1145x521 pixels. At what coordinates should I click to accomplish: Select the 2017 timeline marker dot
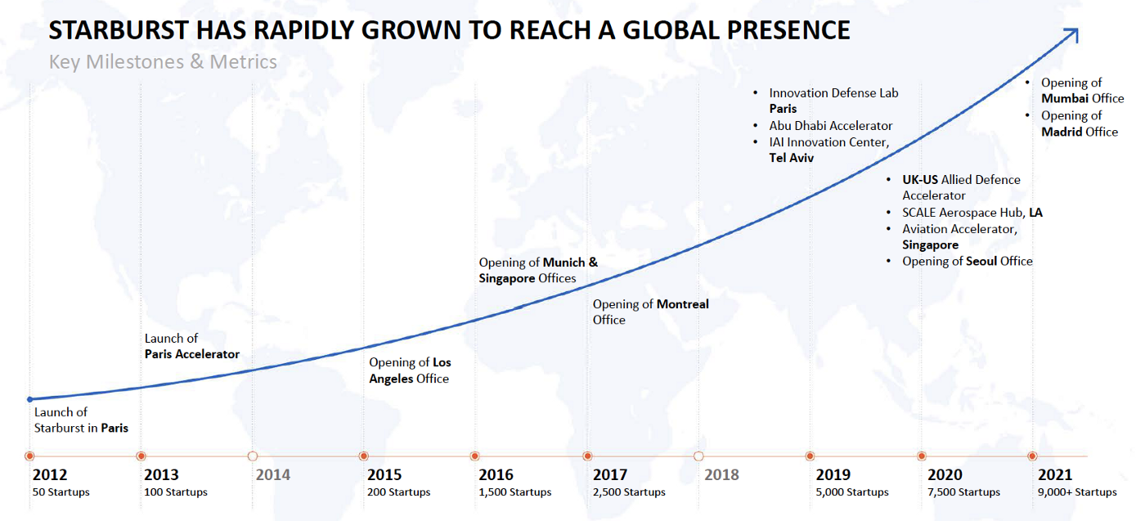point(587,456)
